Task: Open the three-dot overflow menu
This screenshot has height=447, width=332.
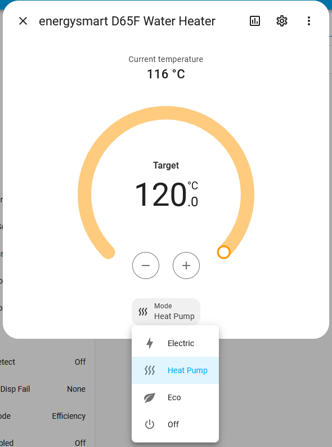Action: (309, 21)
